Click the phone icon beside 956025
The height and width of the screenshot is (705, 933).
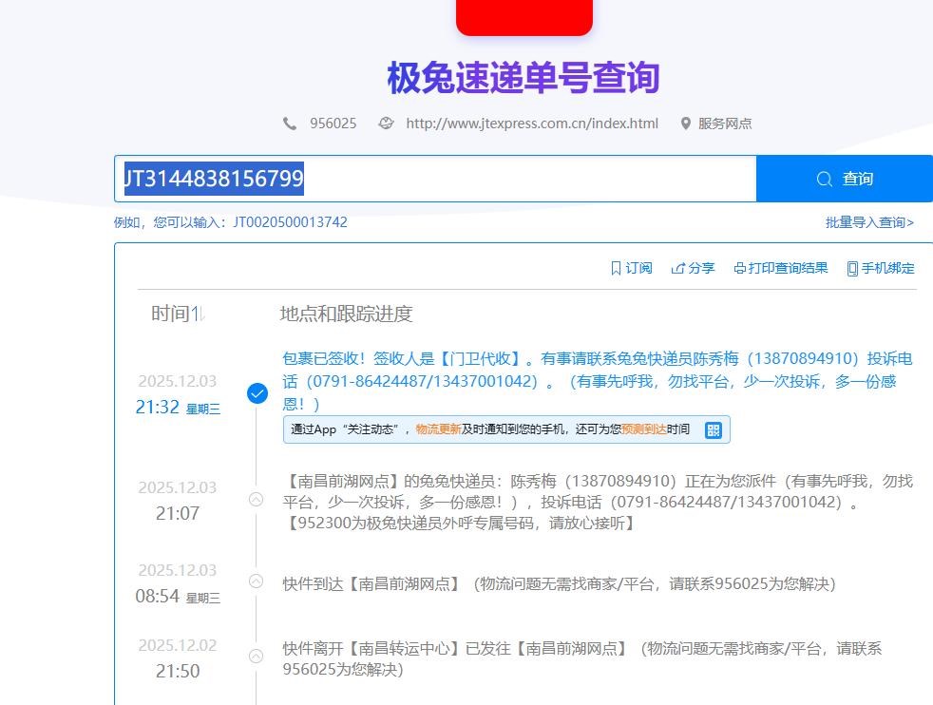290,124
